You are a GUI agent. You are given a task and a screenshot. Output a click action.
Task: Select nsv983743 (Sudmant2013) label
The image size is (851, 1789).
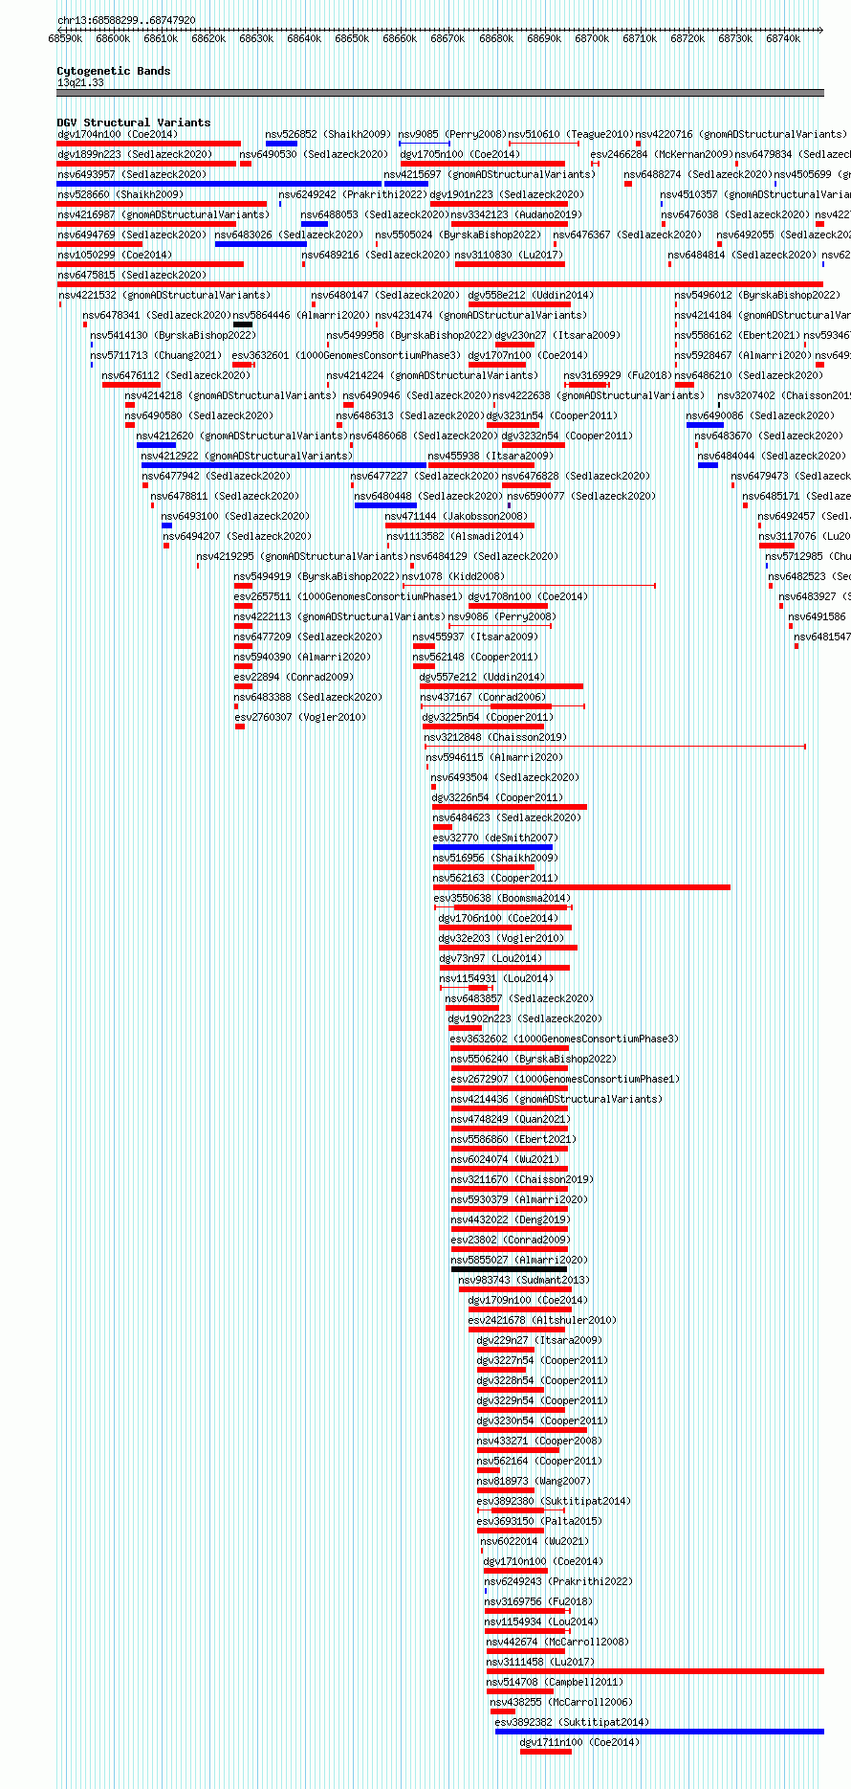coord(524,1280)
